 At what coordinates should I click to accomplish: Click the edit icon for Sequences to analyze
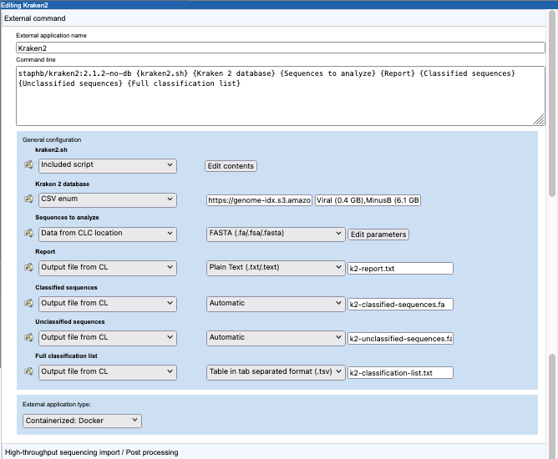28,235
